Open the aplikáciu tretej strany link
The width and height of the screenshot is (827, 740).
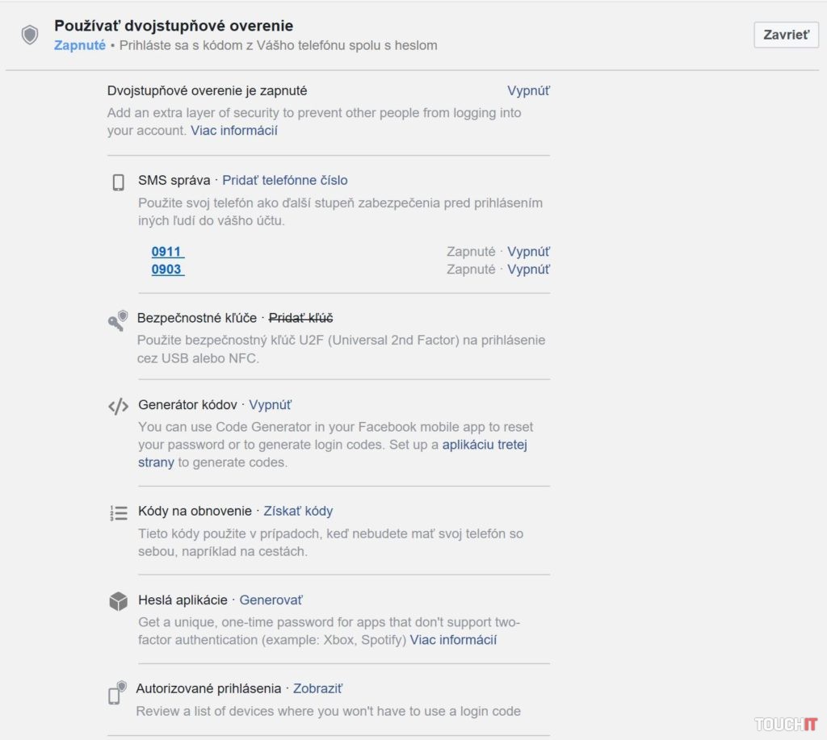(x=485, y=445)
